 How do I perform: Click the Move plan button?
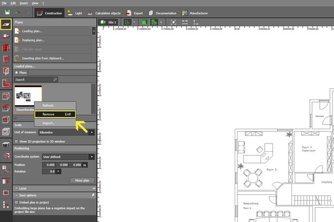pos(82,180)
